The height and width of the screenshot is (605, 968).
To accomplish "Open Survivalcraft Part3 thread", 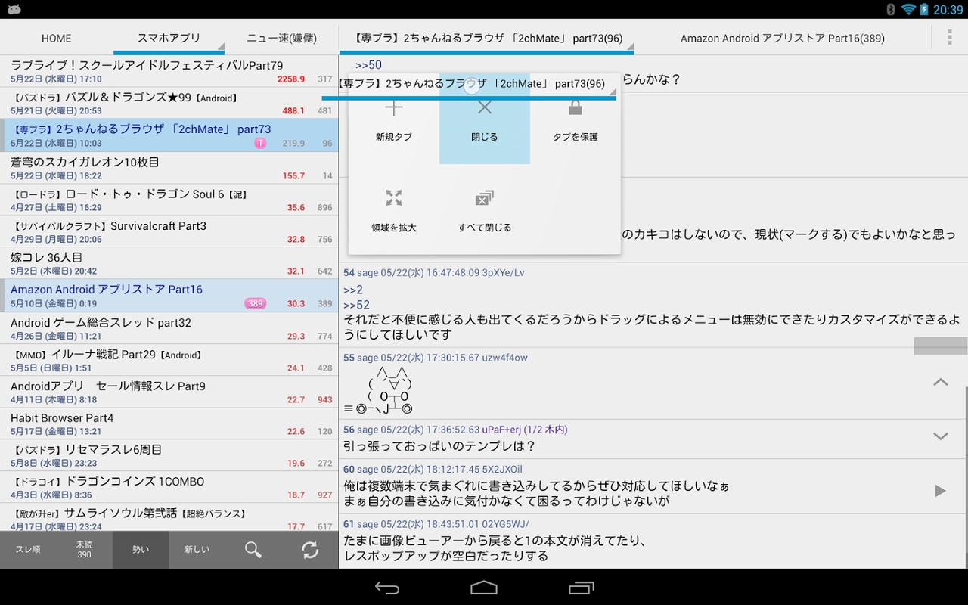I will click(x=169, y=231).
